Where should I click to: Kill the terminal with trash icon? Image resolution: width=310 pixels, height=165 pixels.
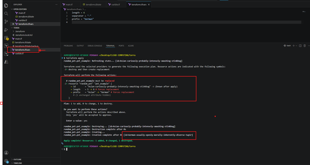305,46
